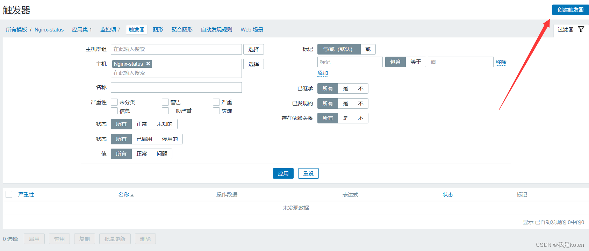Image resolution: width=589 pixels, height=251 pixels.
Task: Choose 已启用 status option
Action: 144,139
